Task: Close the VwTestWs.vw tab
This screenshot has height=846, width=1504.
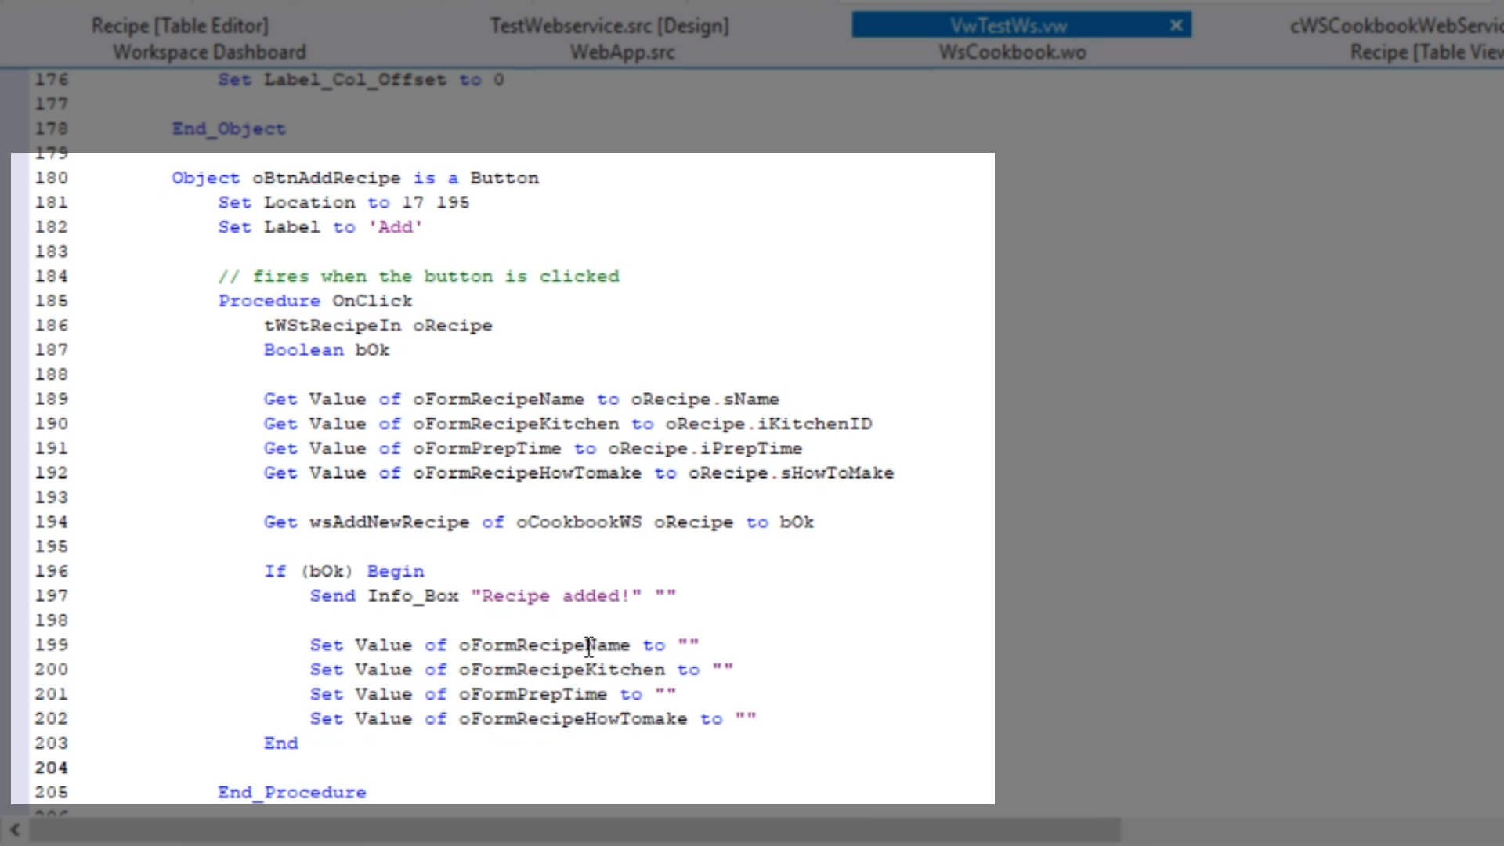Action: click(x=1176, y=25)
